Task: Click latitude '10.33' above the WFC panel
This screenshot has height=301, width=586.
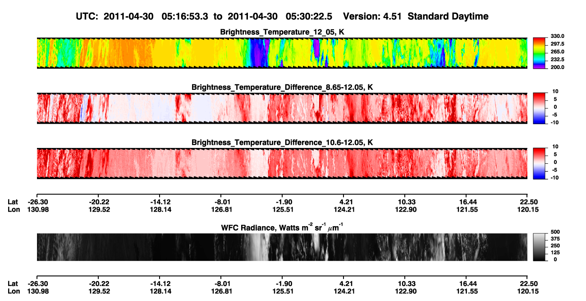Action: tap(407, 202)
